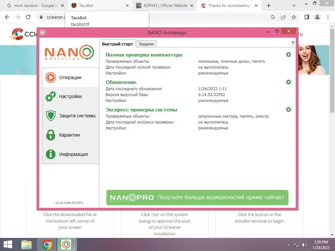
Task: Click last update date 1/24/2023 1:11
Action: pyautogui.click(x=212, y=89)
